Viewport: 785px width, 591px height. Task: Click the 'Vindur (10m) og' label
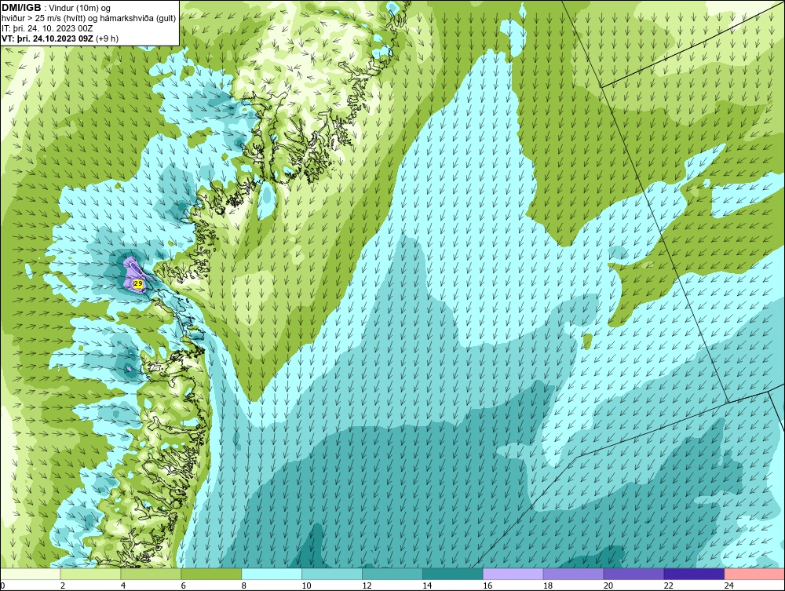tap(81, 9)
